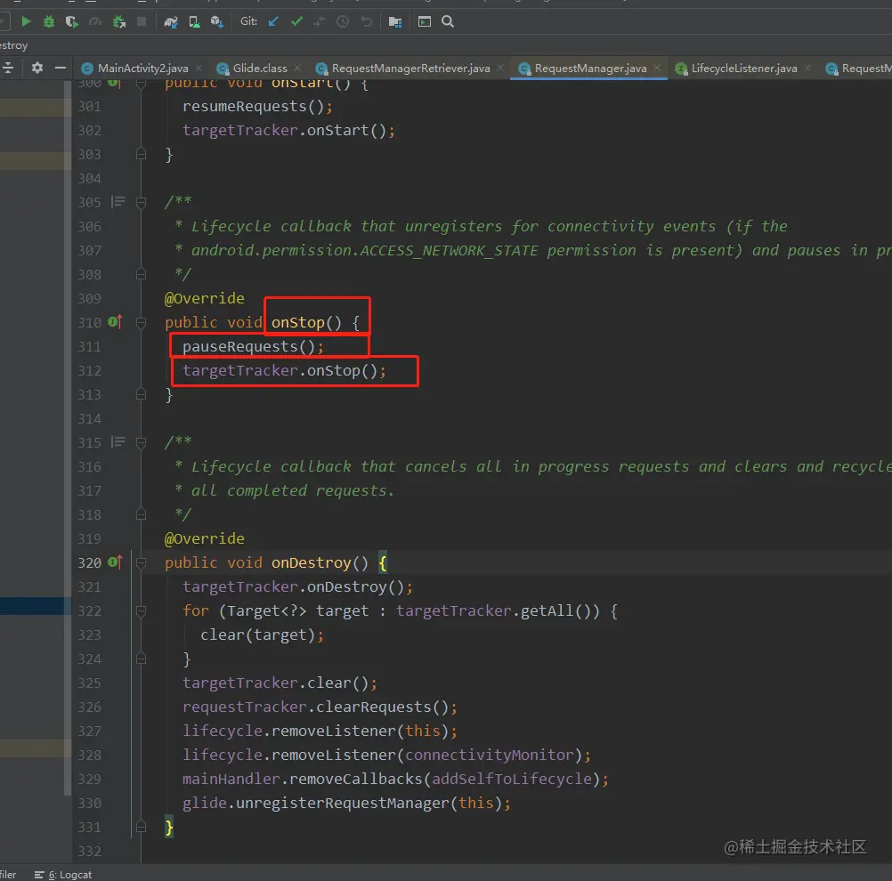Open the profiler gauge icon in toolbar
Viewport: 892px width, 881px height.
(x=95, y=21)
